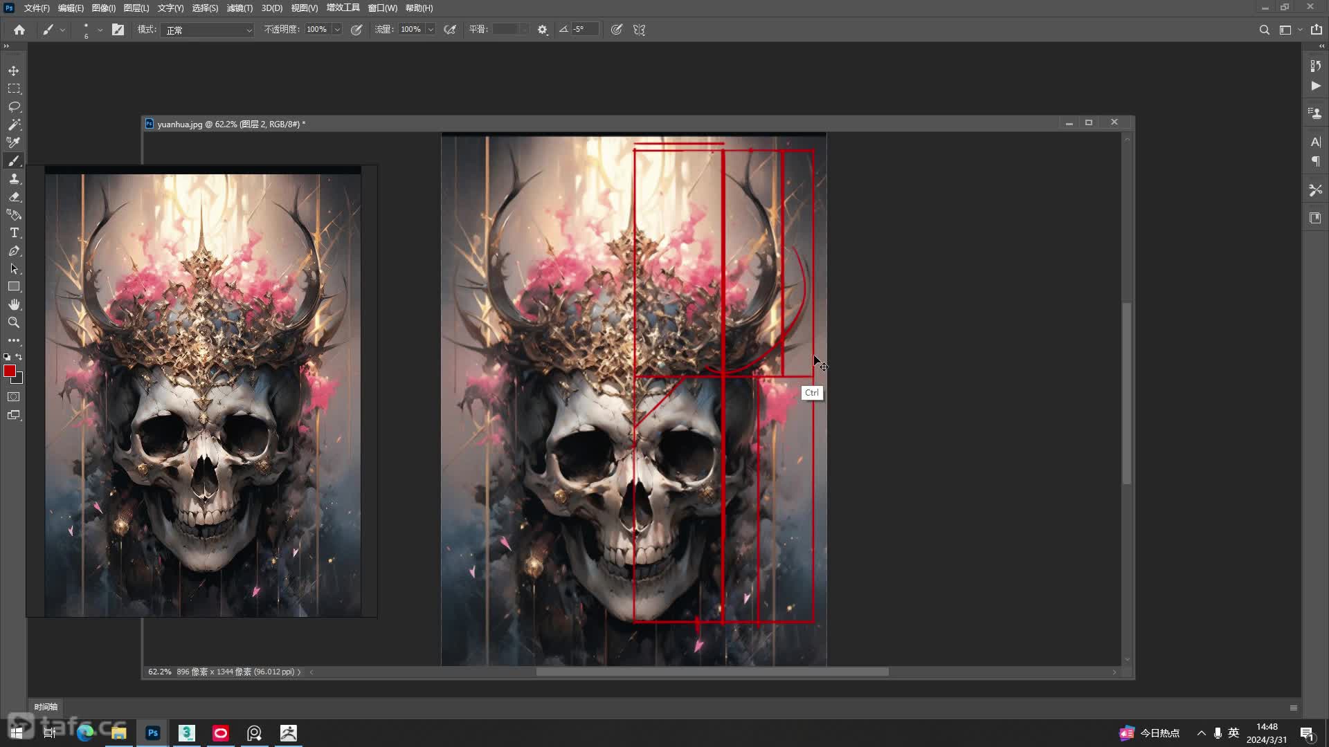The image size is (1329, 747).
Task: Select the Rectangle shape tool
Action: tap(14, 286)
